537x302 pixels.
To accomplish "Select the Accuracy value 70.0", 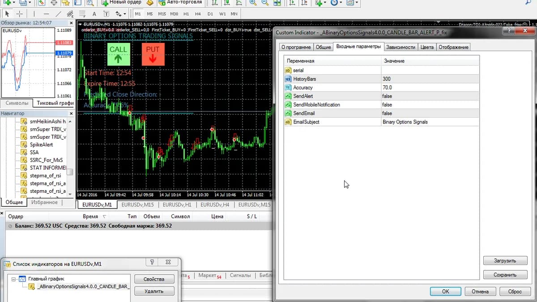I will (430, 87).
